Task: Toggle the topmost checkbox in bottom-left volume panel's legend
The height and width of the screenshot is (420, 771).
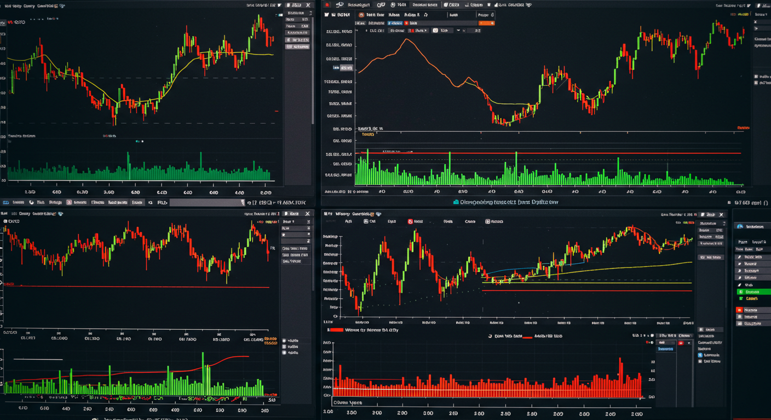Action: (x=284, y=341)
